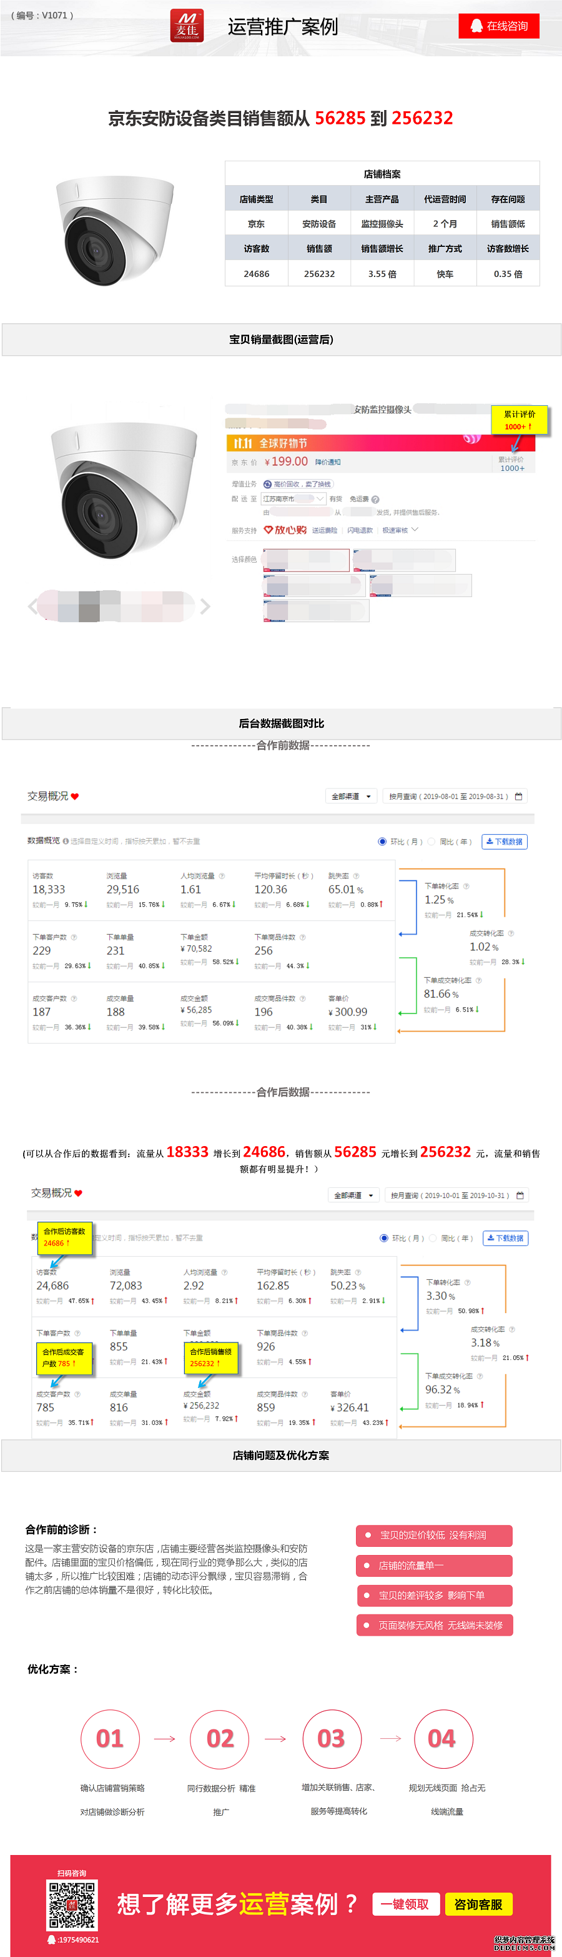The image size is (562, 1957).
Task: Select 环比(月) radio in the 2019-08 dashboard
Action: 382,841
